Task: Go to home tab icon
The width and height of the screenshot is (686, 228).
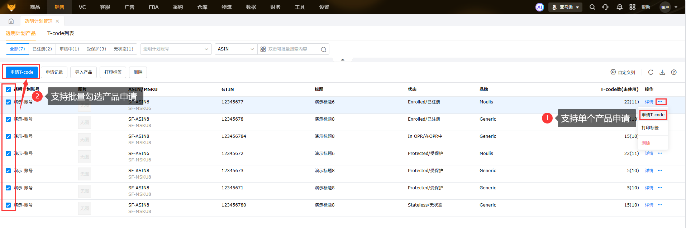Action: coord(11,21)
